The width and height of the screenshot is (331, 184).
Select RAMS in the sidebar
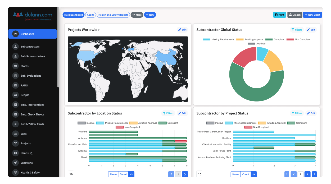click(33, 85)
